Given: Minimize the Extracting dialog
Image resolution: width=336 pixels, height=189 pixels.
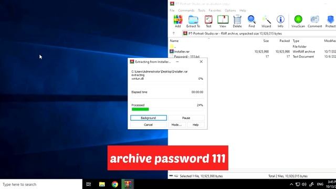Looking at the screenshot, I should tap(177, 62).
